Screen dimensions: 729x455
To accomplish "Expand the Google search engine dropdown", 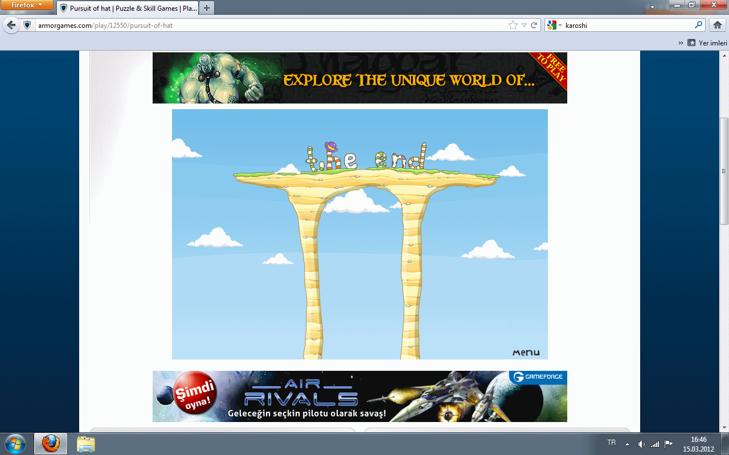I will [x=554, y=26].
